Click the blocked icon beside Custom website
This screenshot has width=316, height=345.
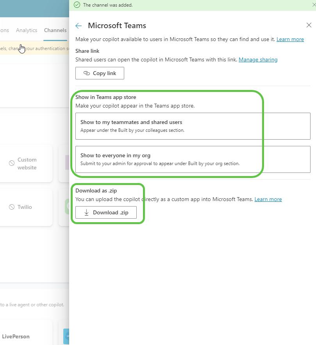click(x=12, y=164)
